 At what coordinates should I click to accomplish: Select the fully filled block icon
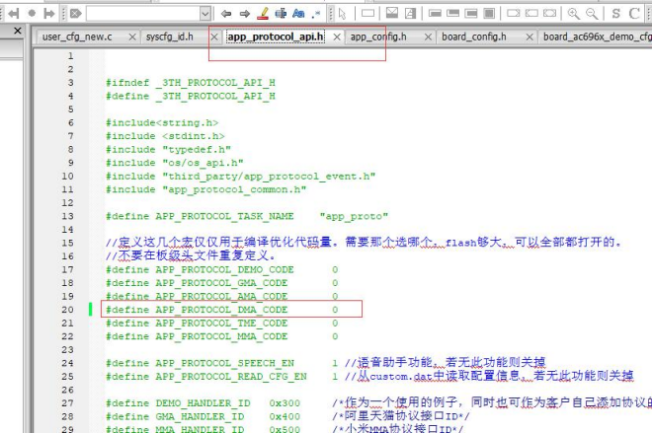[x=489, y=14]
